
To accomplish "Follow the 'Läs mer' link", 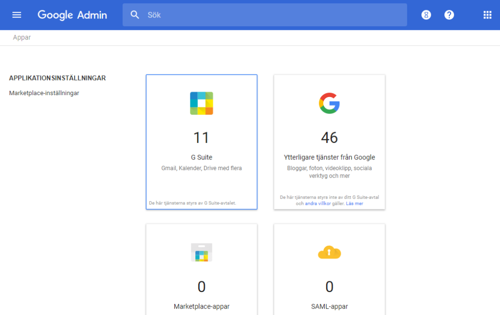I will (x=354, y=203).
